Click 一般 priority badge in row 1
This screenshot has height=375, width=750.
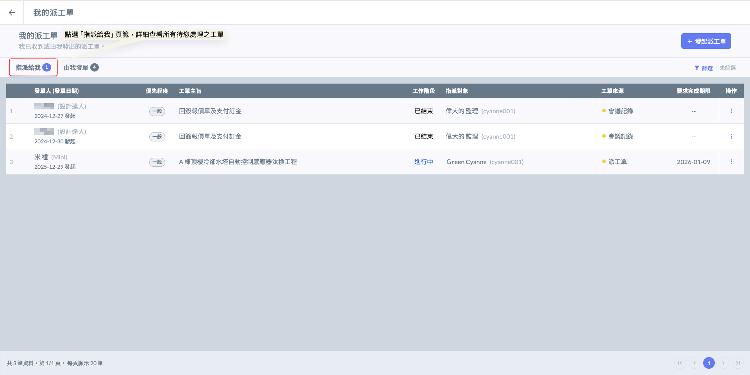157,111
